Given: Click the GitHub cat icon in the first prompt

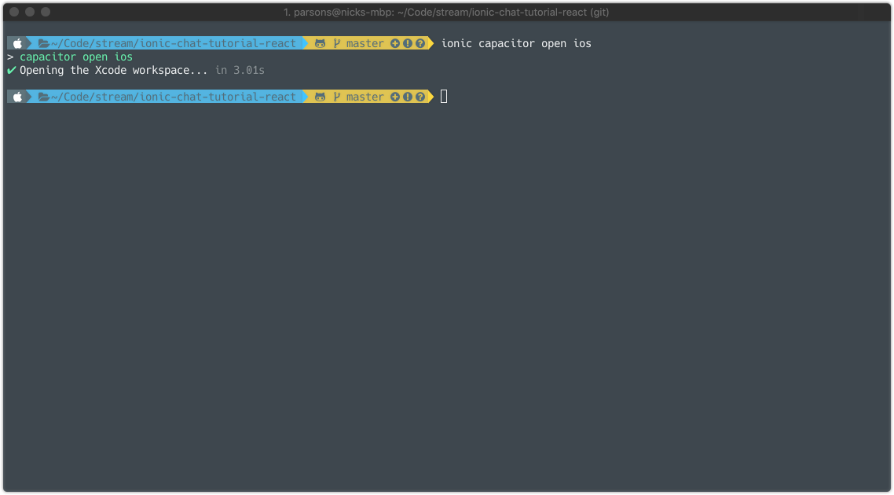Looking at the screenshot, I should [x=321, y=43].
